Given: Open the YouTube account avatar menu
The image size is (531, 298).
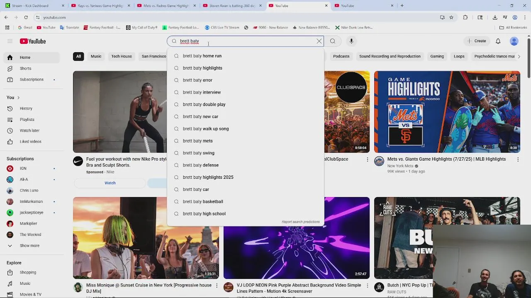Looking at the screenshot, I should click(514, 41).
